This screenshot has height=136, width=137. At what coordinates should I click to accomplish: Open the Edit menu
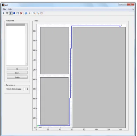[x=10, y=9]
